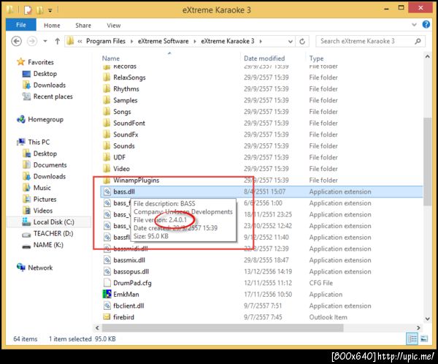Click horizontal scrollbar left arrow
The height and width of the screenshot is (364, 438).
pyautogui.click(x=97, y=327)
